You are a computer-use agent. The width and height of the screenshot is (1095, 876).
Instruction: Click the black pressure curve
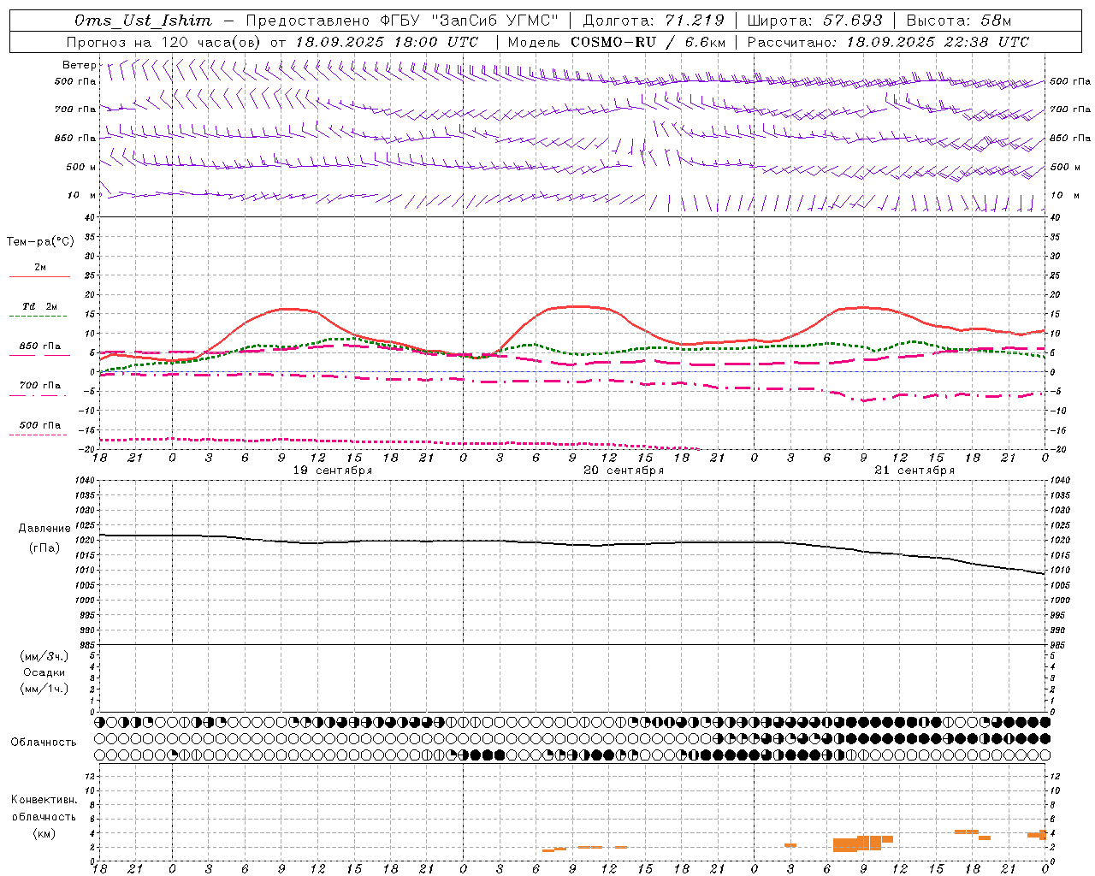pos(573,544)
